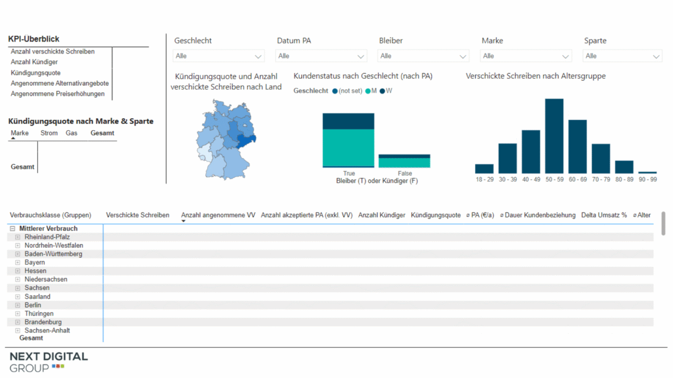Click the Next Digital Group logo
673x378 pixels.
(48, 362)
